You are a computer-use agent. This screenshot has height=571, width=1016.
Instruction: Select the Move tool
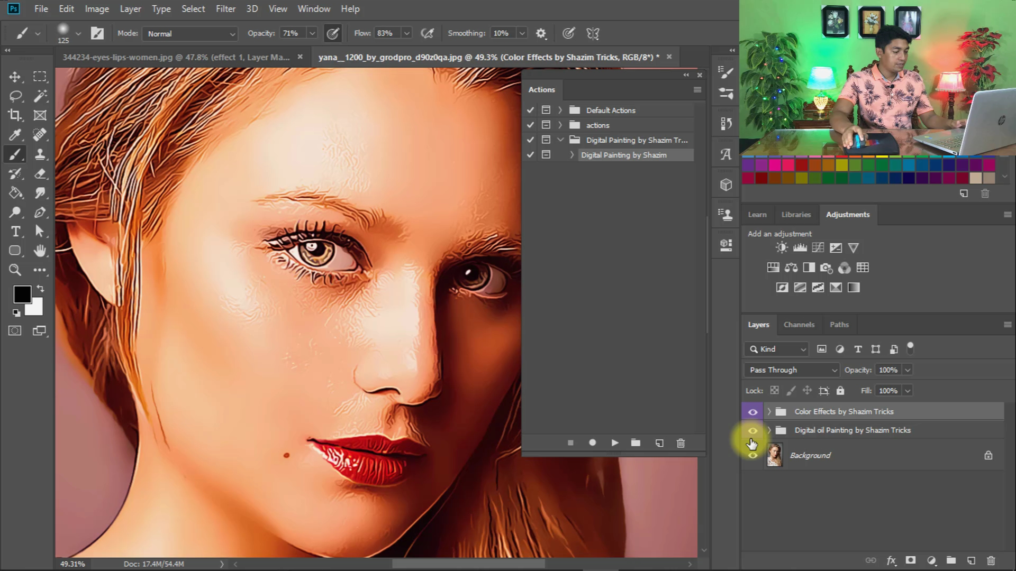click(15, 77)
